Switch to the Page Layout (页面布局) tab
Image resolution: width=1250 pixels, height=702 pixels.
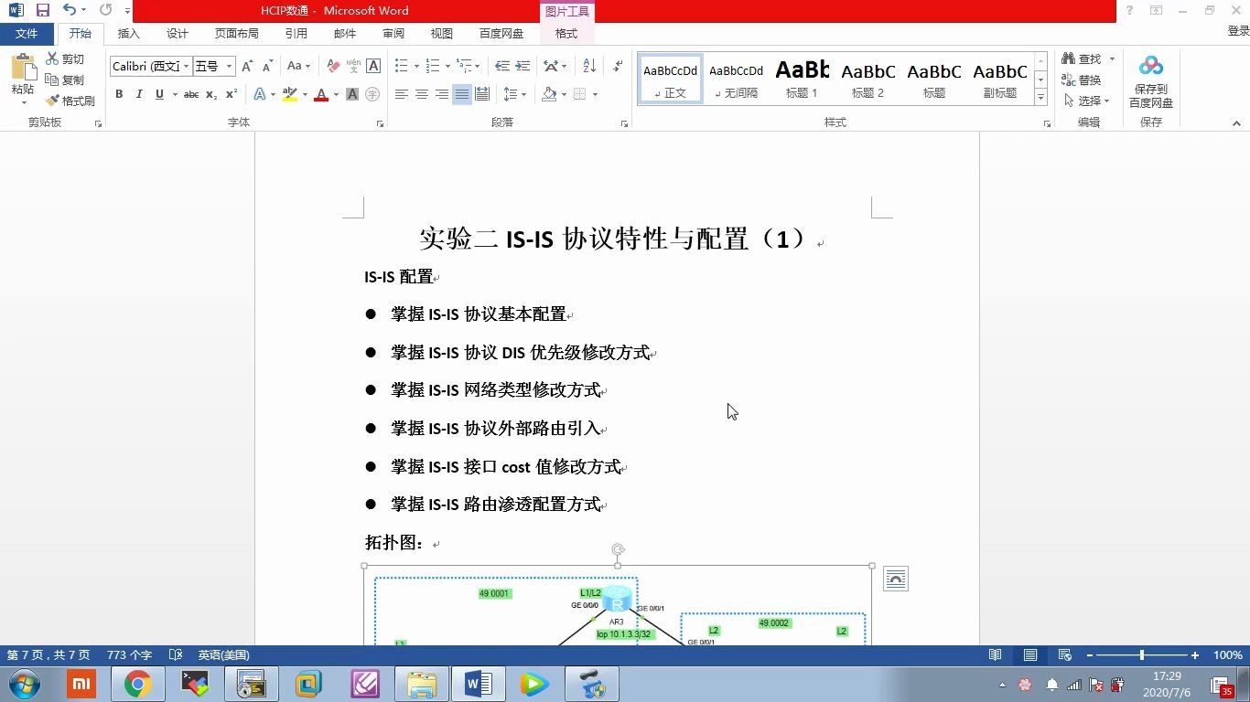(237, 34)
